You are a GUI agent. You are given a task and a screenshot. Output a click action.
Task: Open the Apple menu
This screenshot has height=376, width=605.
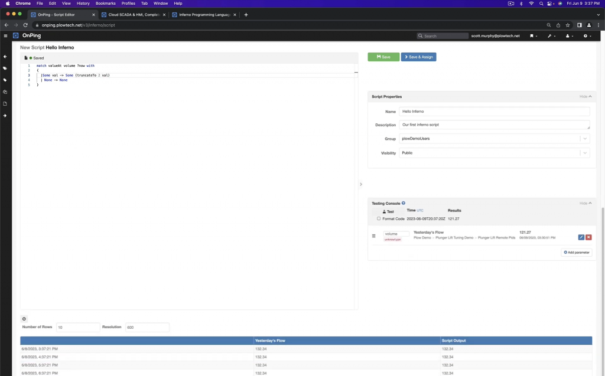(7, 4)
